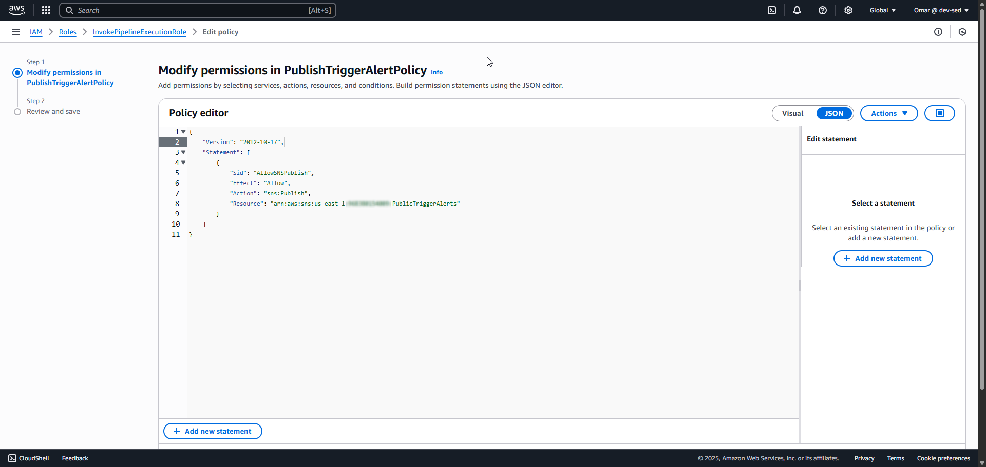Open Cookie preferences in footer
The width and height of the screenshot is (986, 467).
tap(943, 458)
